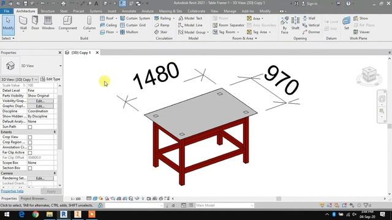Switch to the Structure ribbon tab

point(48,11)
